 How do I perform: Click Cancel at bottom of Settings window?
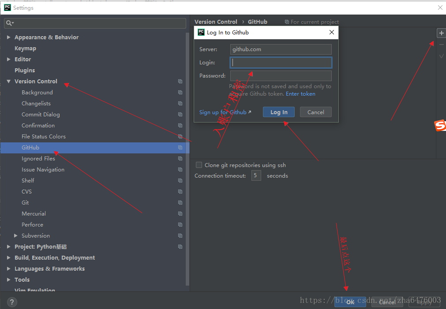387,302
